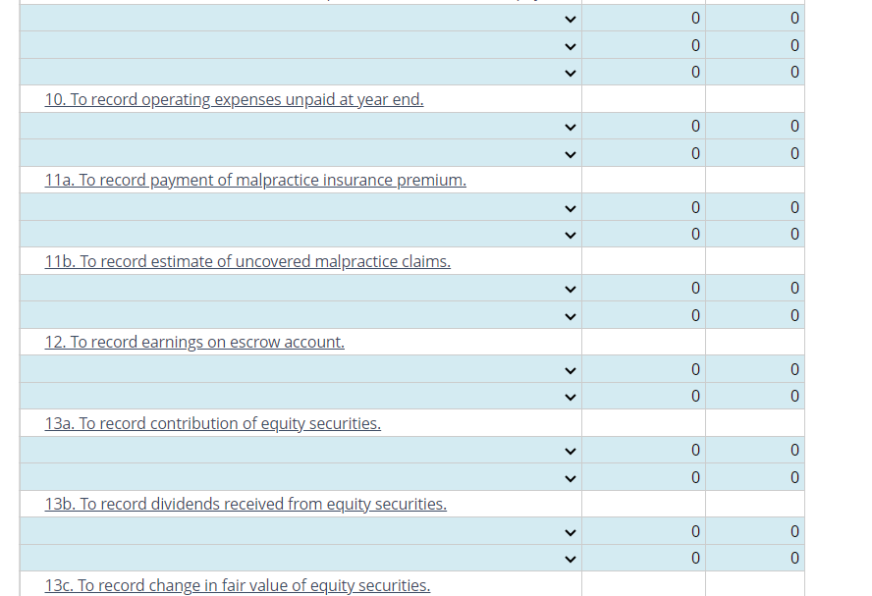
Task: Open the account dropdown above entry 10
Action: [570, 72]
